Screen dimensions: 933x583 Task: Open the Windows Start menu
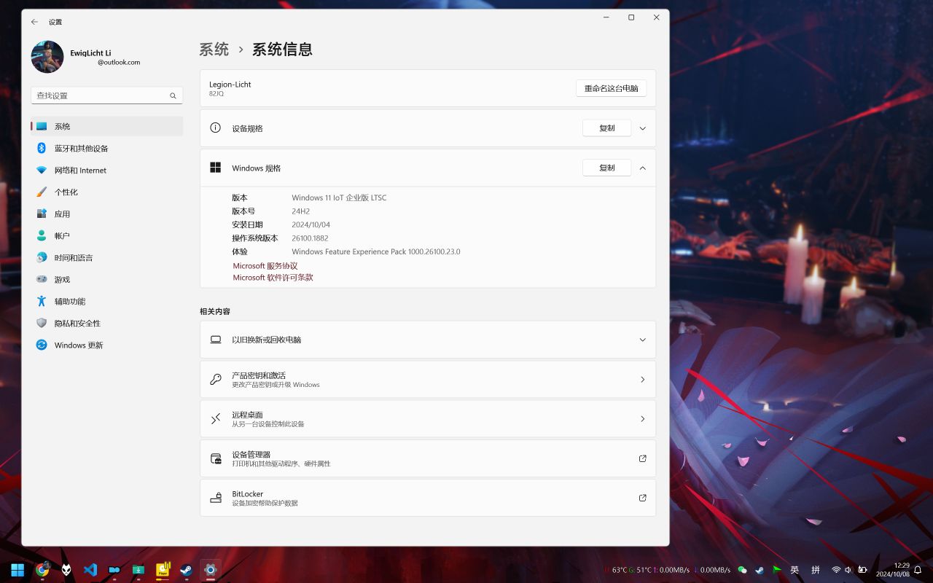[17, 569]
